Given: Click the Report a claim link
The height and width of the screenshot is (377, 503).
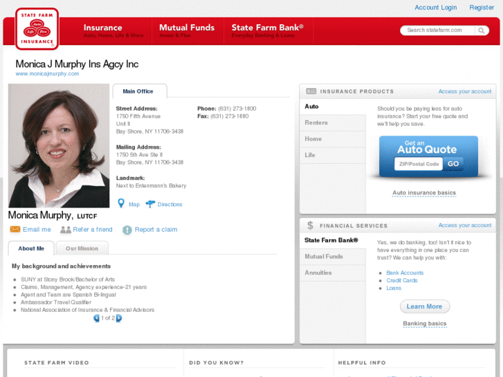Looking at the screenshot, I should point(156,230).
